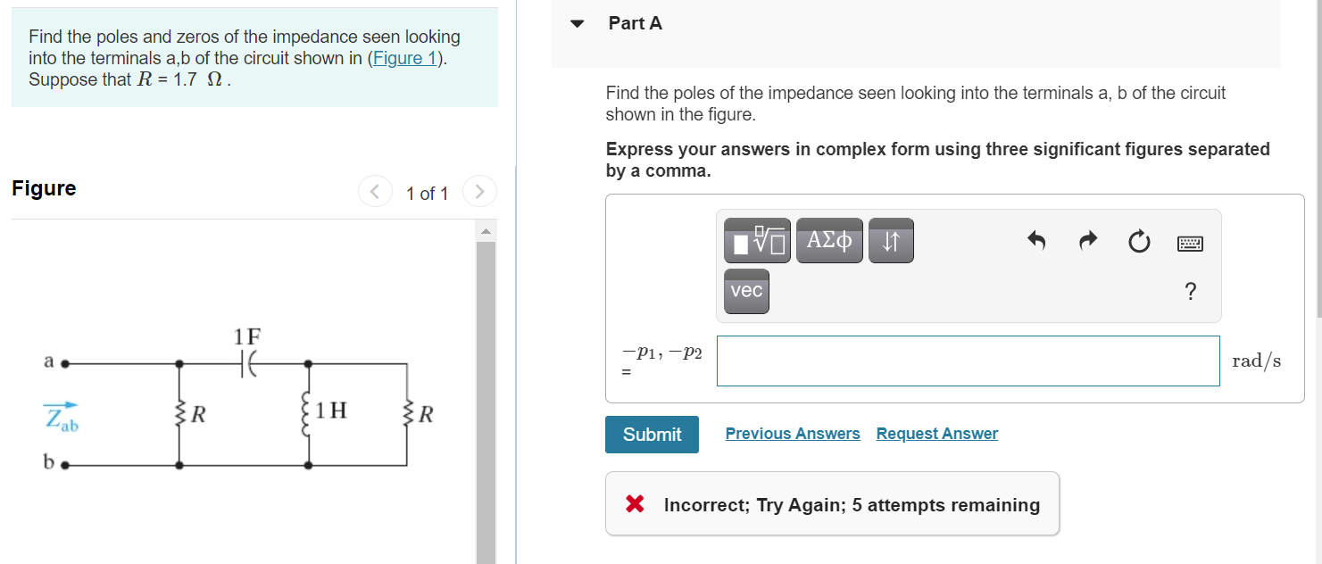This screenshot has width=1322, height=564.
Task: Click the Request Answer link
Action: 937,434
